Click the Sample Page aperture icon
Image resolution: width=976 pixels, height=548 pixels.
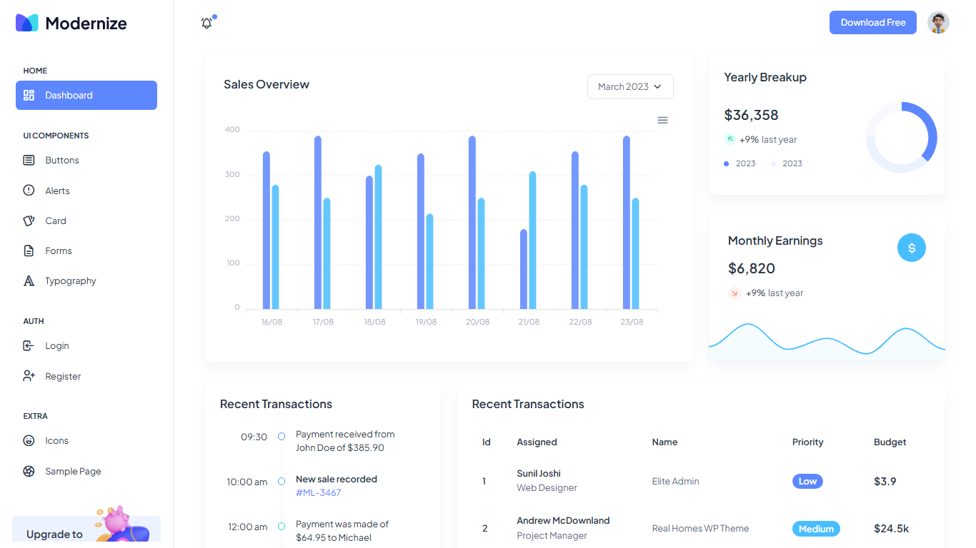click(29, 471)
